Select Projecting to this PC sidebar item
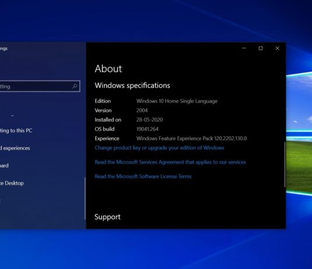This screenshot has height=269, width=312. (x=16, y=130)
